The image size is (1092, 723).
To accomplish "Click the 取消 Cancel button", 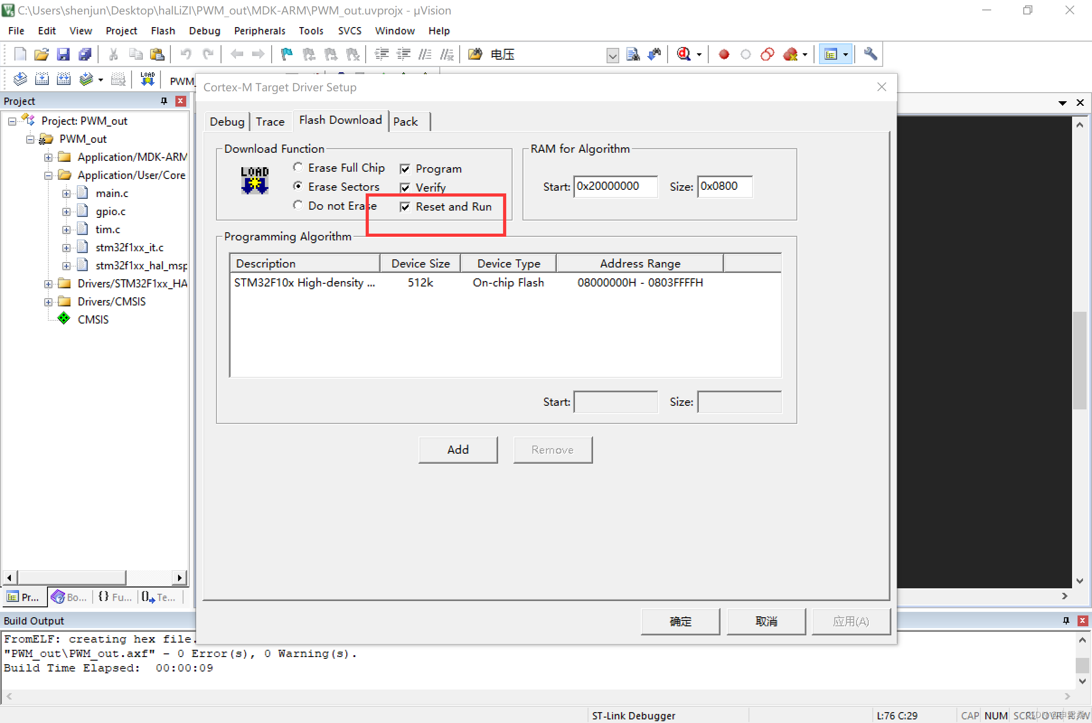I will [x=767, y=622].
